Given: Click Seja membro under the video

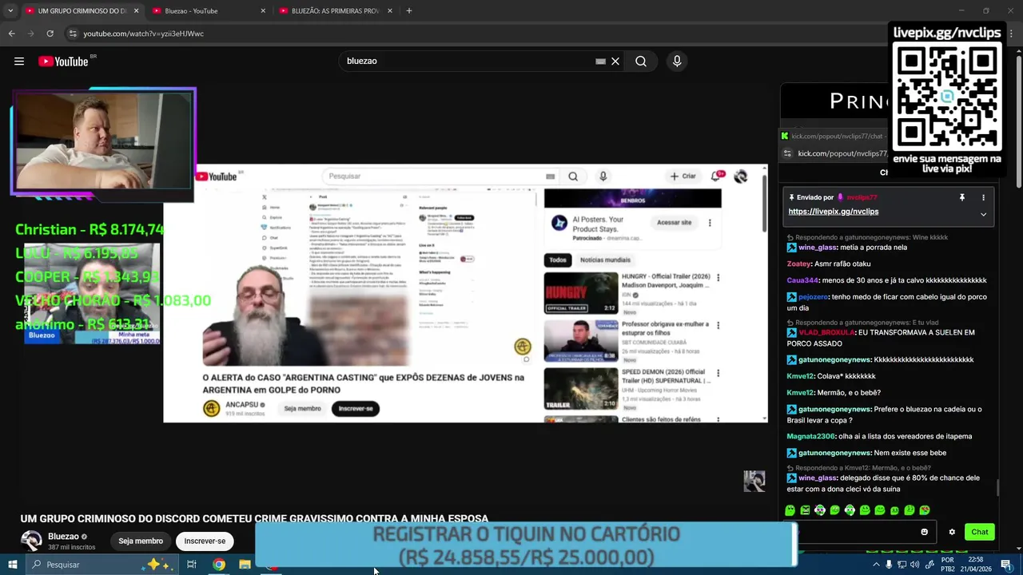Looking at the screenshot, I should (x=141, y=541).
